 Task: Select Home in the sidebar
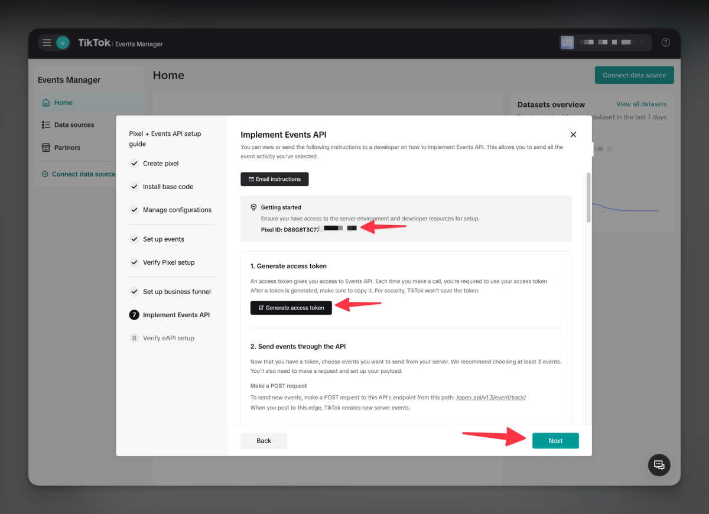pyautogui.click(x=89, y=103)
